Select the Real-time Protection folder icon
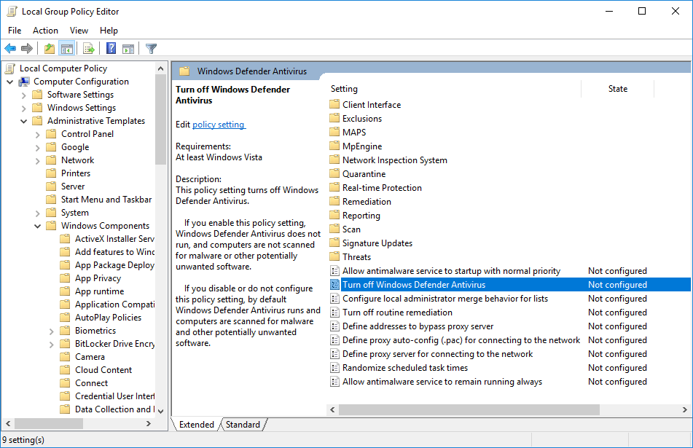 334,188
